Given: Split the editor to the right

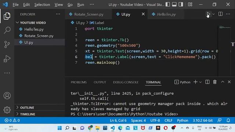Looking at the screenshot, I should pos(220,14).
